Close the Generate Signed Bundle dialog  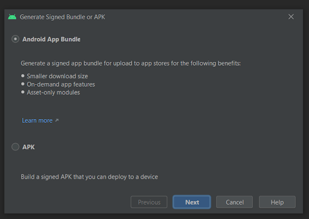coord(291,17)
